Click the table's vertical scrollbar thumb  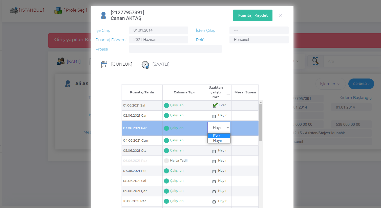click(x=261, y=122)
